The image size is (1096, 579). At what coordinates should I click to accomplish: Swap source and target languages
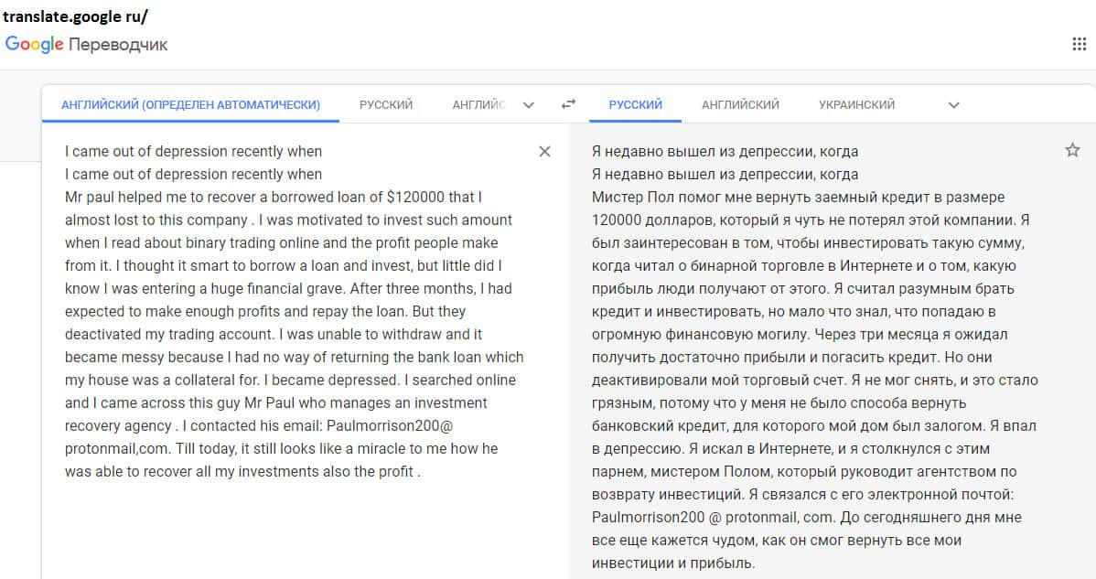tap(568, 104)
